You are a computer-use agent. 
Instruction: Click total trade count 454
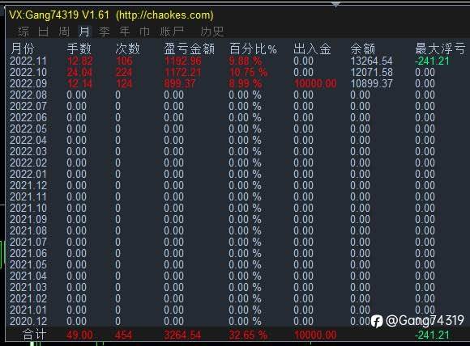123,335
